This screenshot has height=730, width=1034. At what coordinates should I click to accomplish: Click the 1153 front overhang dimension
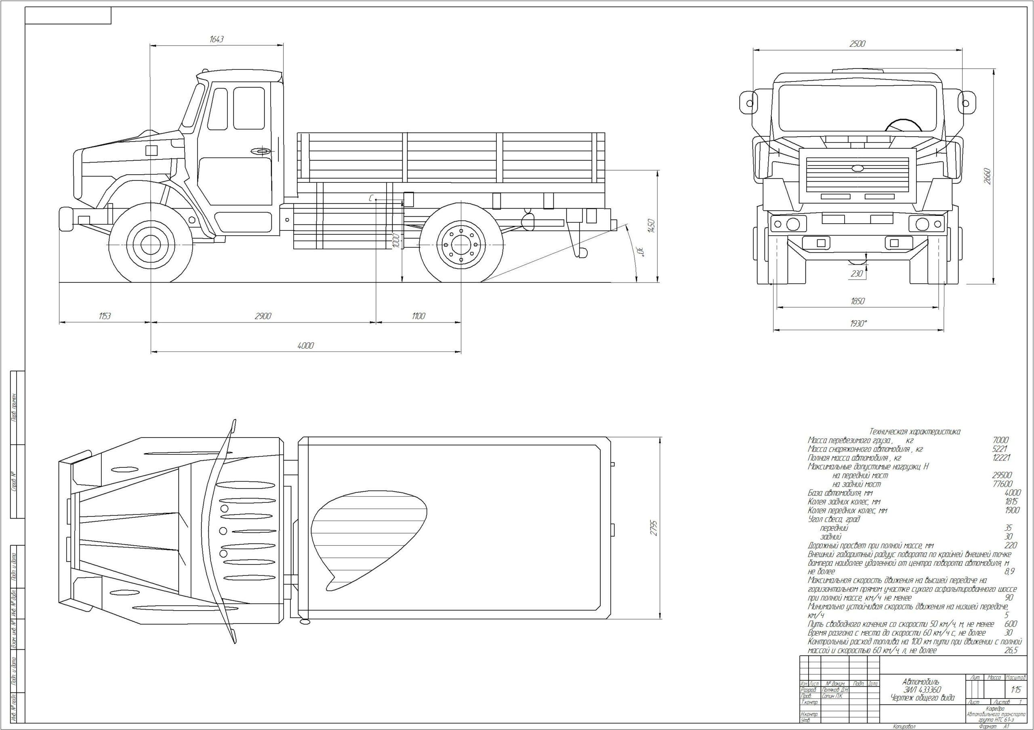point(105,316)
